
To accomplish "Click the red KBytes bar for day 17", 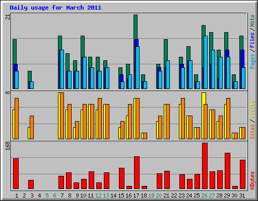I will tap(137, 173).
